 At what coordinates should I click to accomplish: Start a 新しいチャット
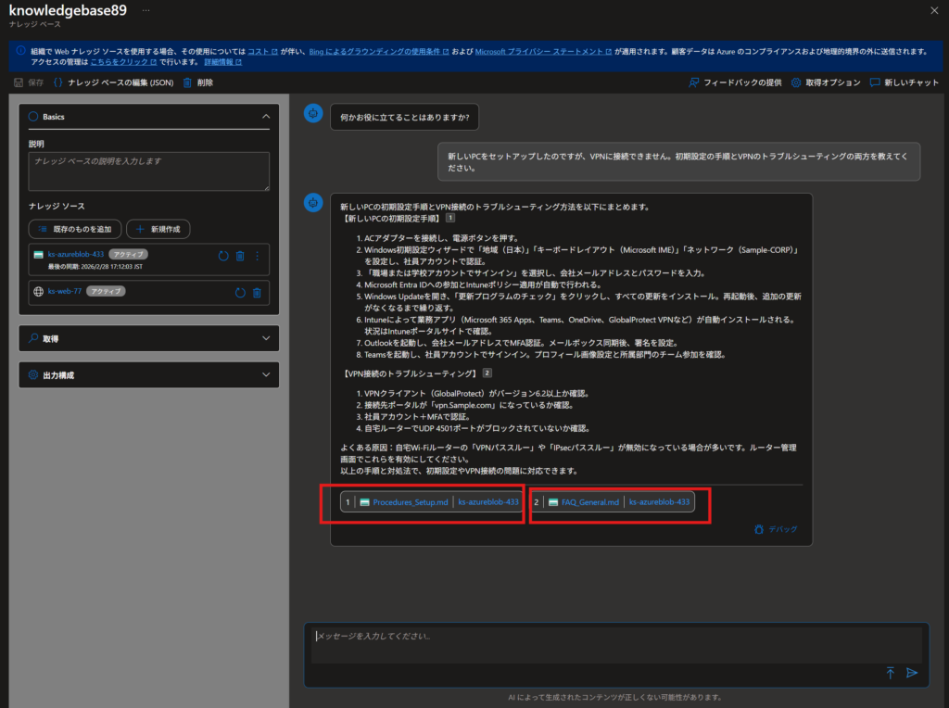pyautogui.click(x=905, y=82)
